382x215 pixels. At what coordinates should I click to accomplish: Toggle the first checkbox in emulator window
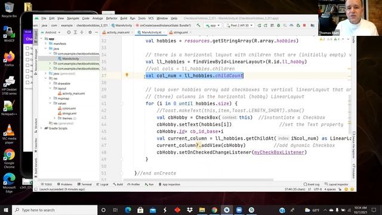[27, 48]
